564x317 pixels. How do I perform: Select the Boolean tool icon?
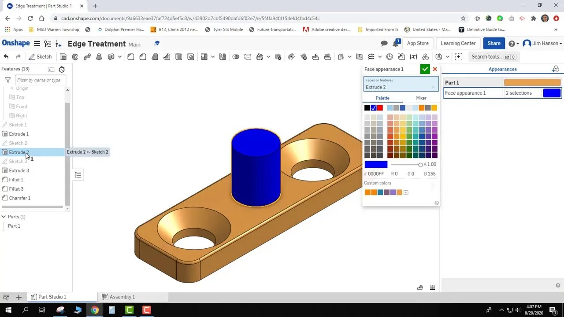[x=236, y=57]
